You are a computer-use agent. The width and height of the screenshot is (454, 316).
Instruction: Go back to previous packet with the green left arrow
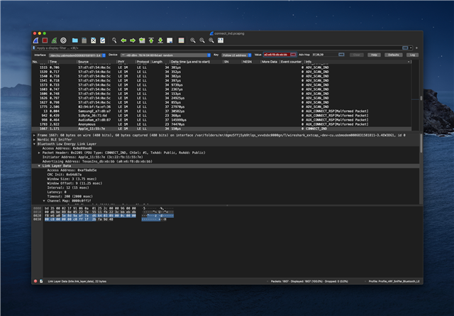pyautogui.click(x=123, y=40)
